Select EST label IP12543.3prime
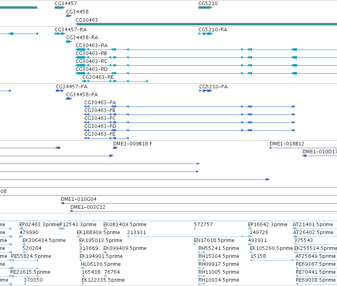Viewport: 337px width, 286px height. [x=78, y=225]
